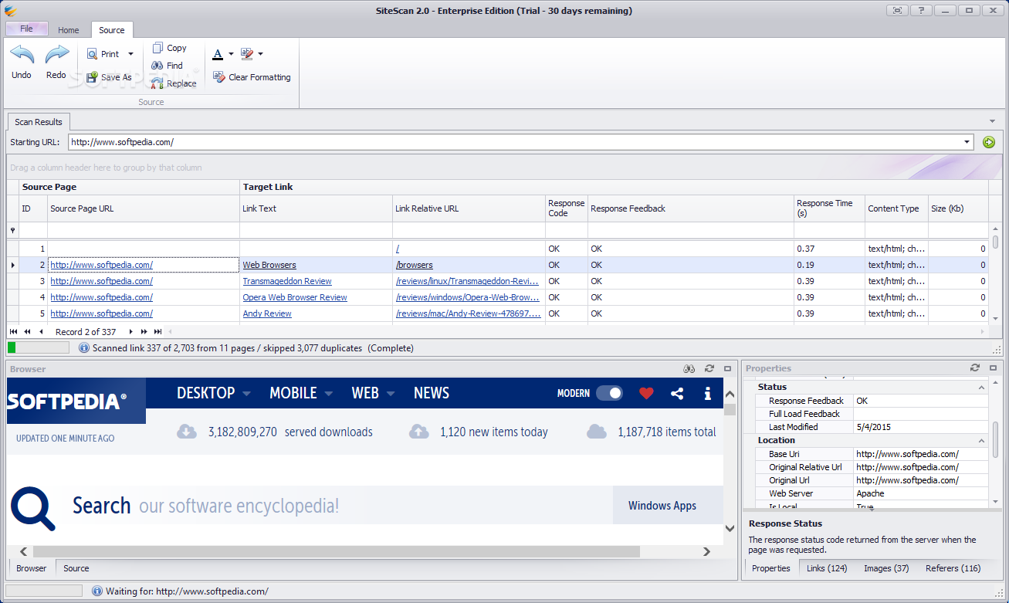The width and height of the screenshot is (1009, 603).
Task: Go to the next record
Action: tap(130, 331)
